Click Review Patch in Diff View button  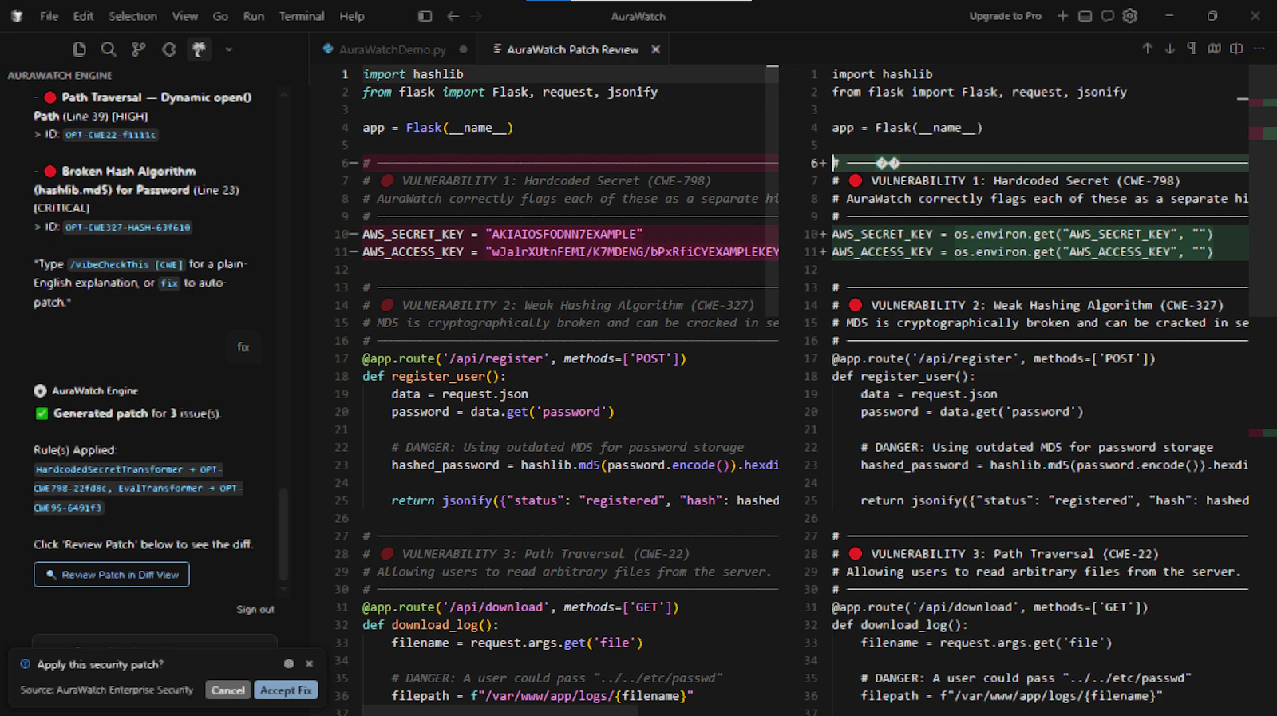coord(112,575)
